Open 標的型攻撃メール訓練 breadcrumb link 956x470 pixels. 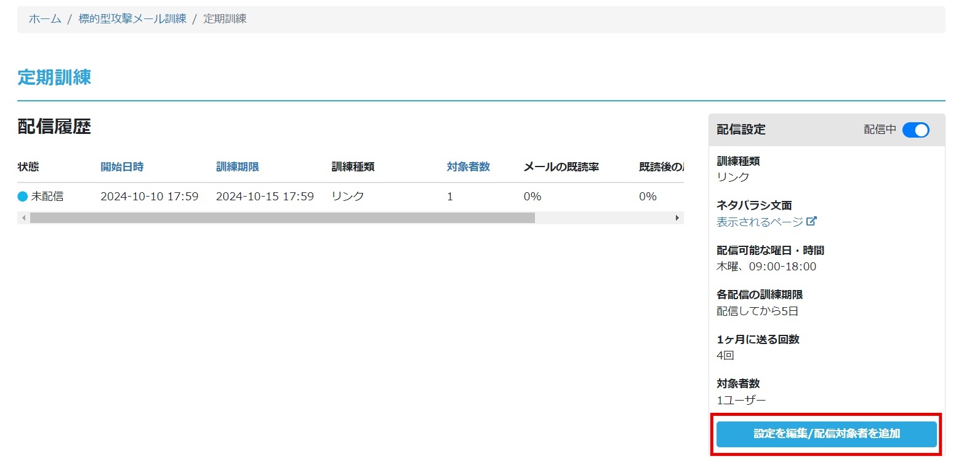point(132,19)
